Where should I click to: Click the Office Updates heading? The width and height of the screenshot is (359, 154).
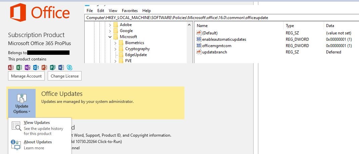(62, 94)
